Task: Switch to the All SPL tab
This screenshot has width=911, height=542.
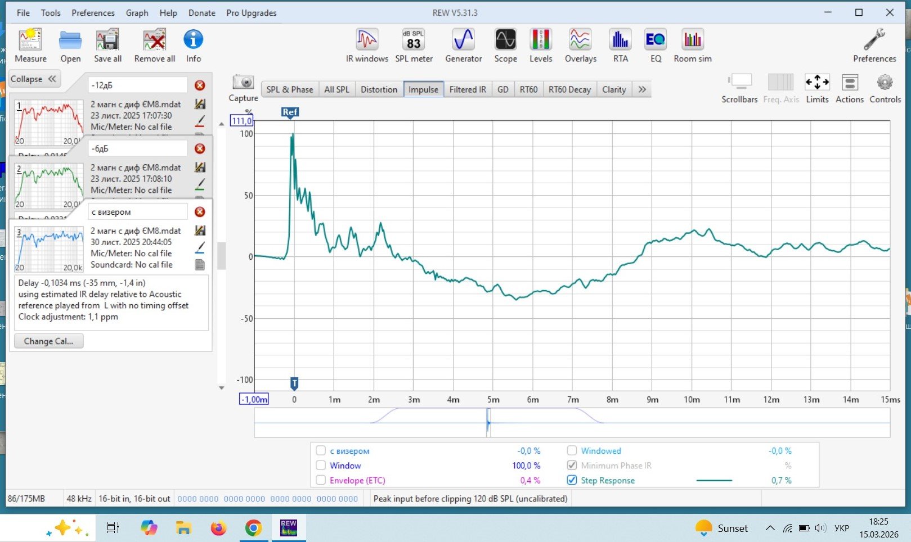Action: [x=336, y=89]
